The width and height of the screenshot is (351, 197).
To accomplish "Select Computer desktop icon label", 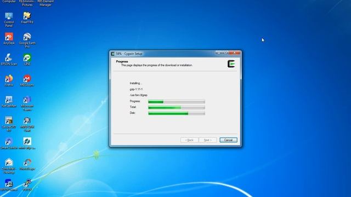I will [x=9, y=1].
